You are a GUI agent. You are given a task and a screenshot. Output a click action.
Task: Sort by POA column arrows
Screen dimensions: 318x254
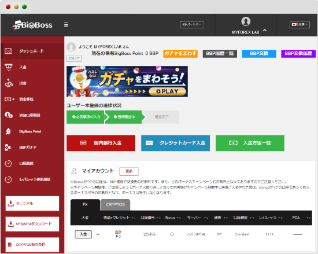coord(309,218)
